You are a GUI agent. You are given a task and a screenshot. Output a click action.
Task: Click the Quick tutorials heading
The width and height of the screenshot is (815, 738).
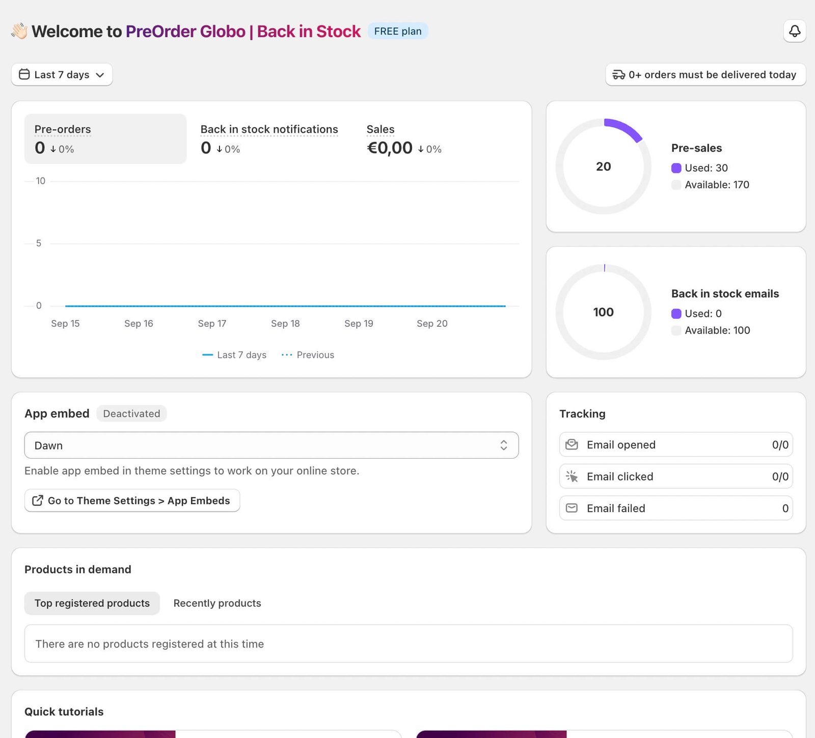tap(64, 712)
